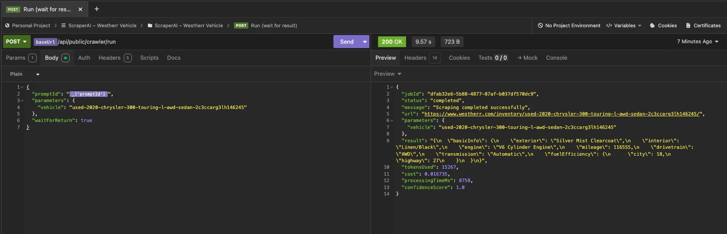Viewport: 727px width, 234px height.
Task: Collapse parameters block in response viewer
Action: (x=392, y=121)
